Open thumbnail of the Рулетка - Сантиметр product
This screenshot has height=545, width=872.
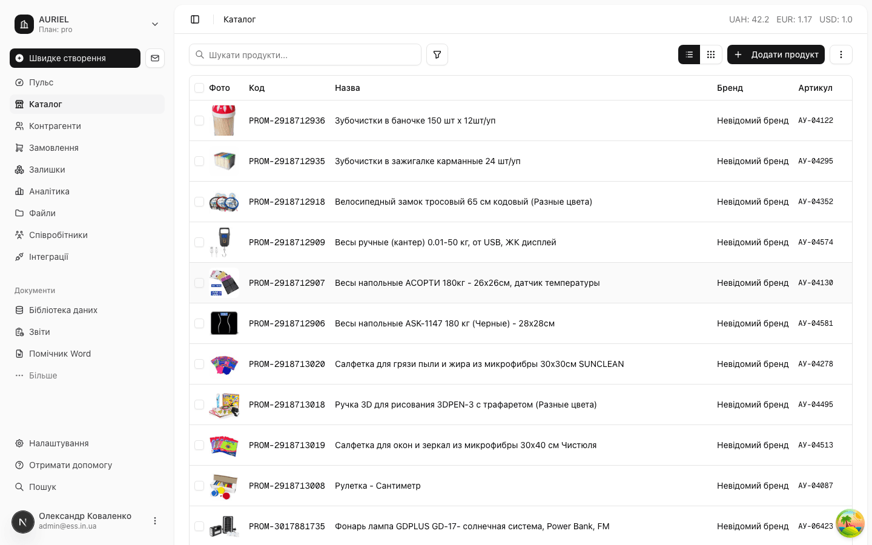[224, 486]
